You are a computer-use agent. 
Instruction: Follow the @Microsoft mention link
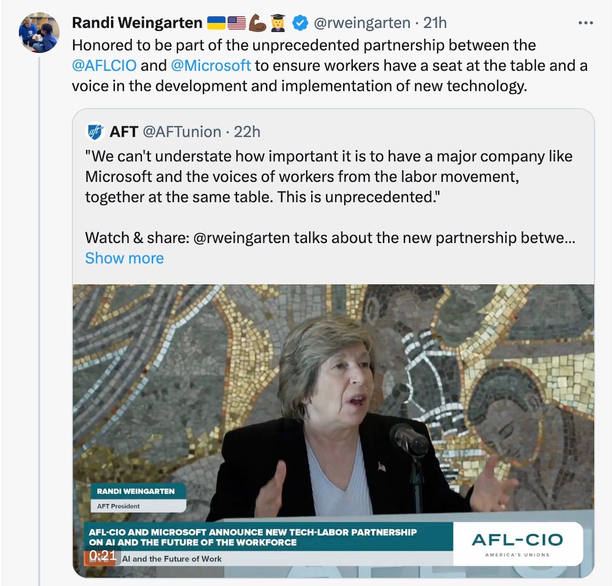(211, 65)
